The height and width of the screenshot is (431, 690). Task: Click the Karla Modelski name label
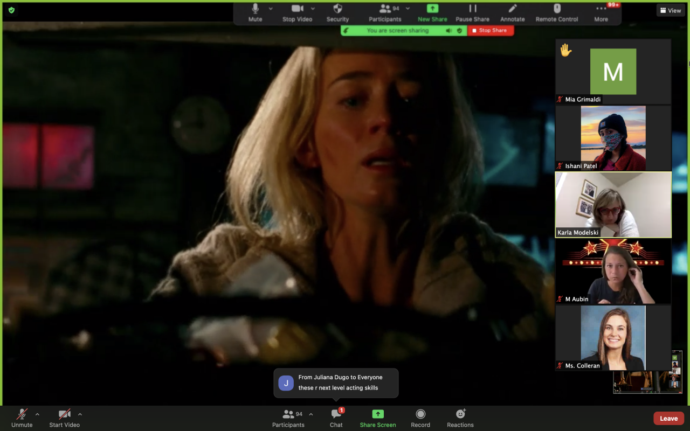pos(578,233)
